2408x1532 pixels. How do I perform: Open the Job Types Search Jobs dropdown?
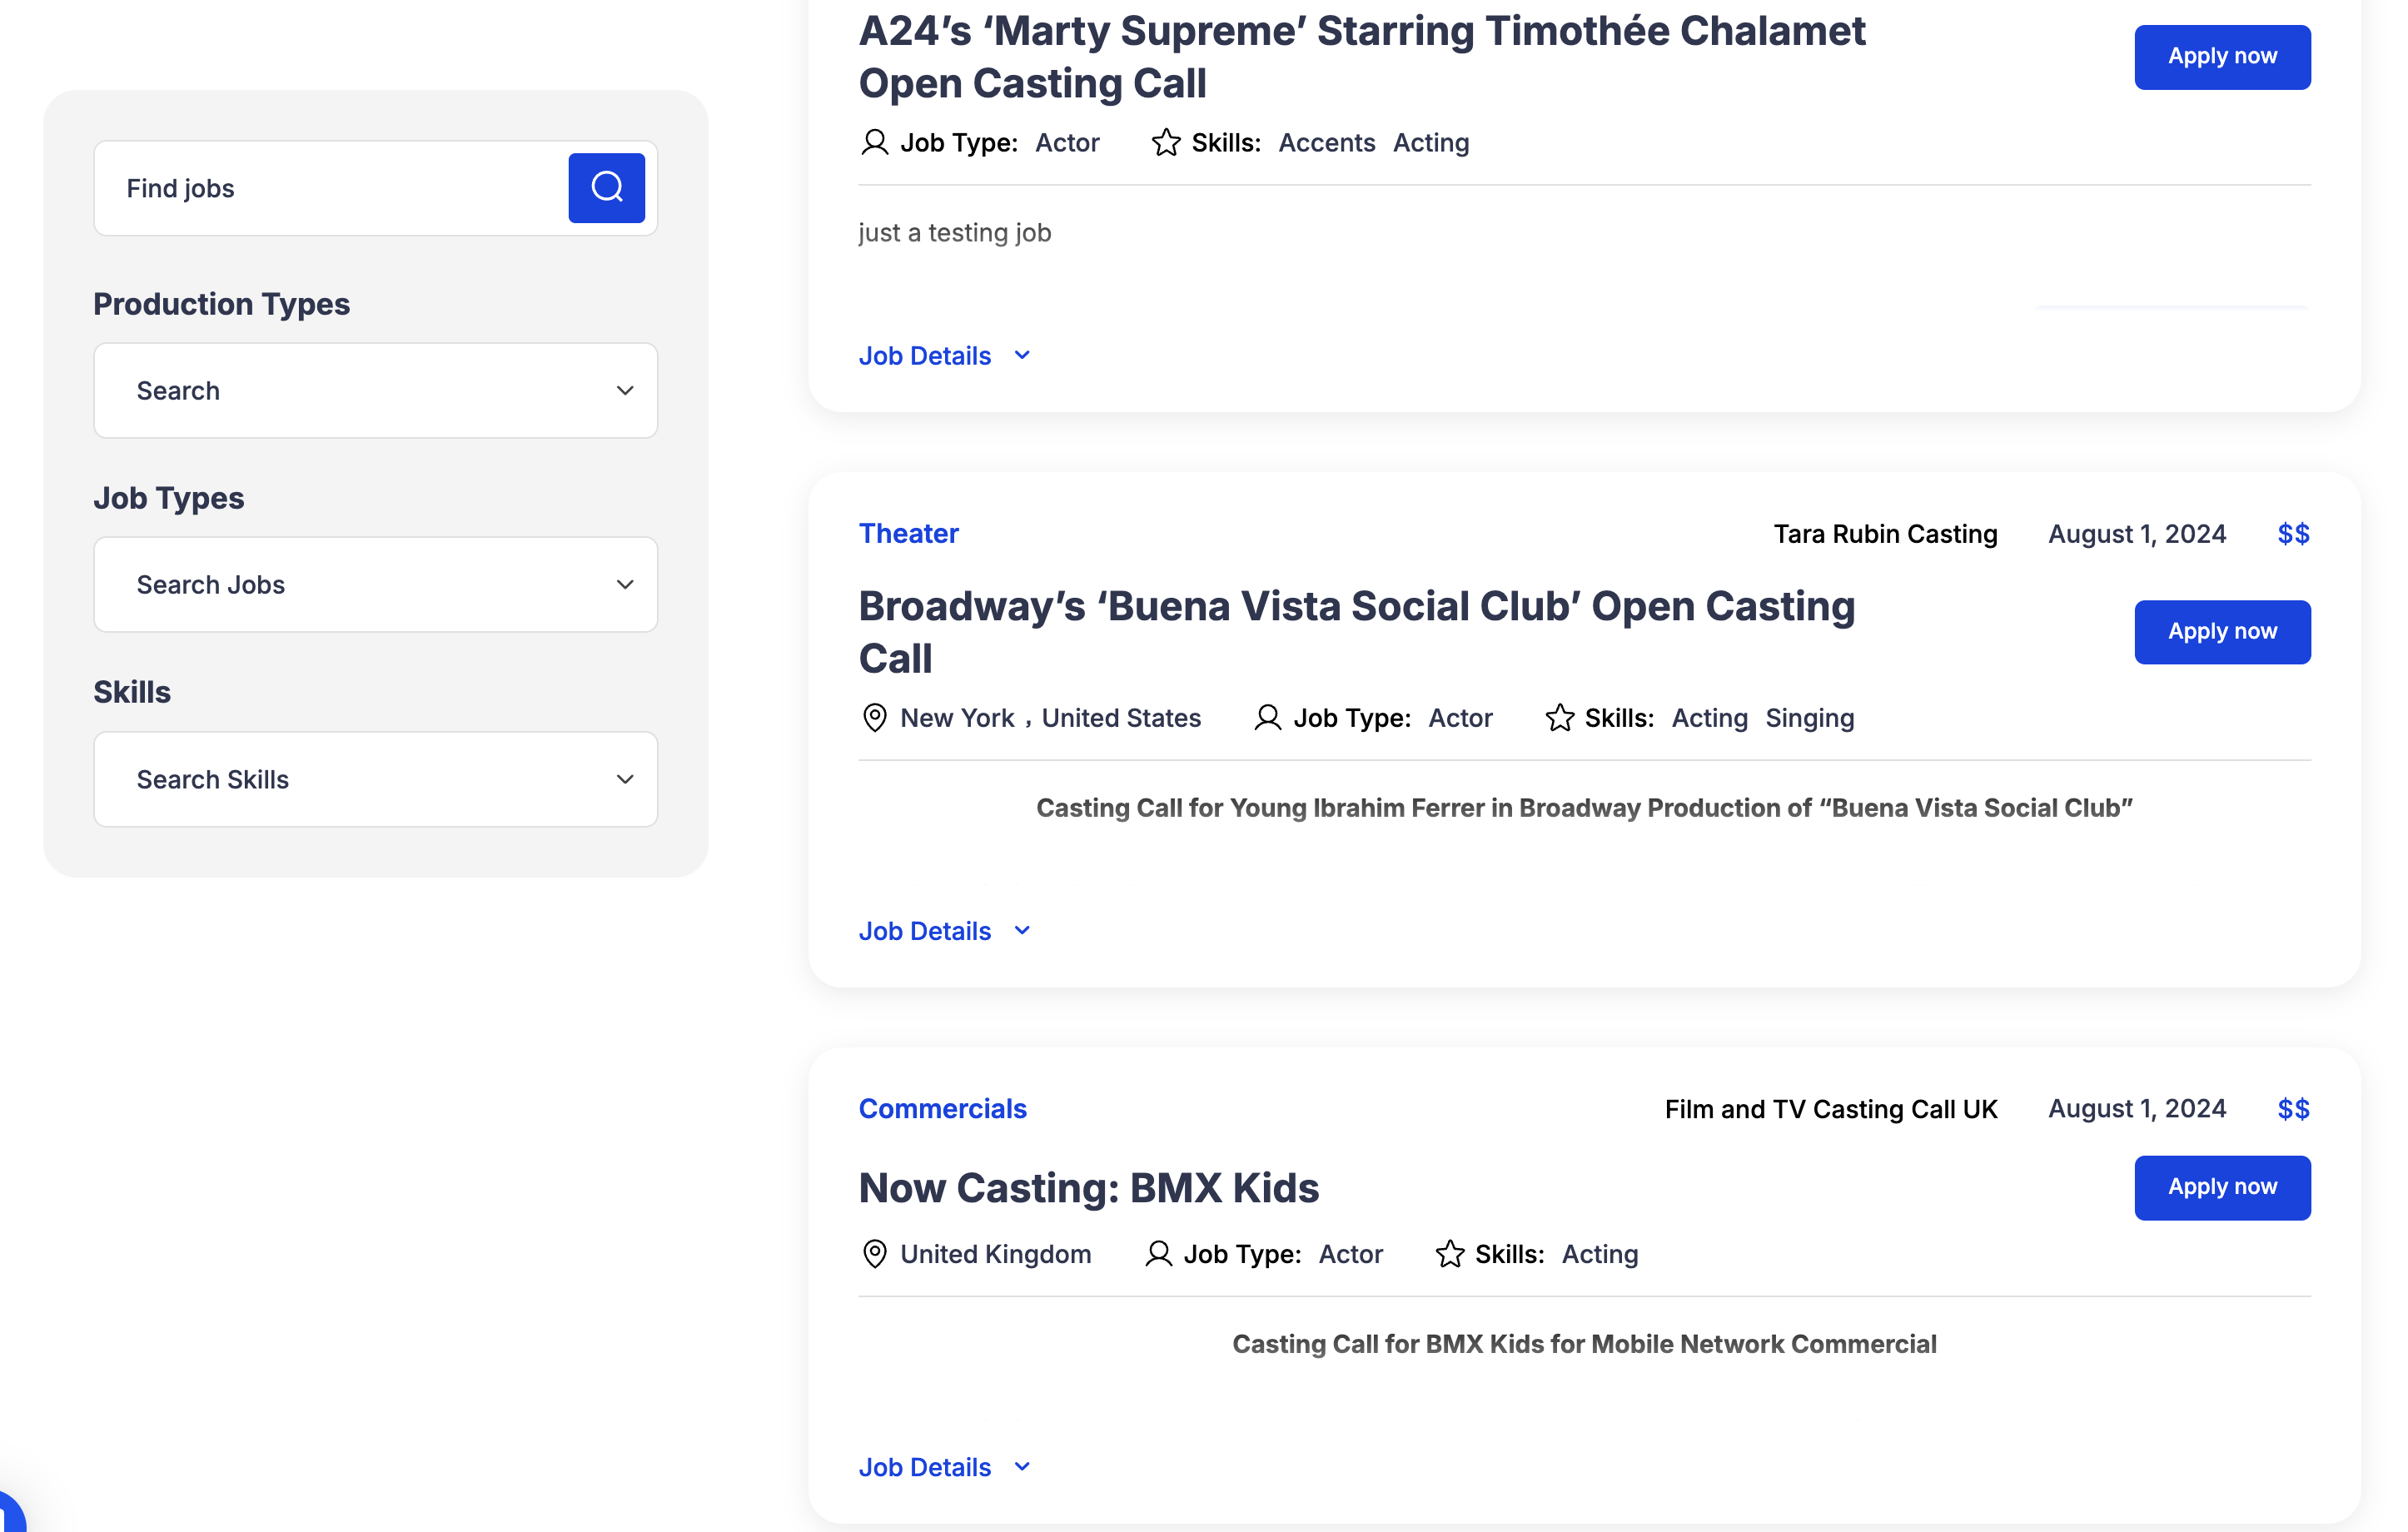coord(375,585)
